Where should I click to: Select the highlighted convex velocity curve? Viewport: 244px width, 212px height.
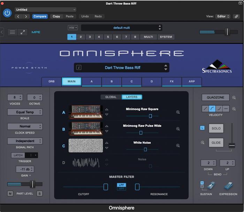pos(212,109)
